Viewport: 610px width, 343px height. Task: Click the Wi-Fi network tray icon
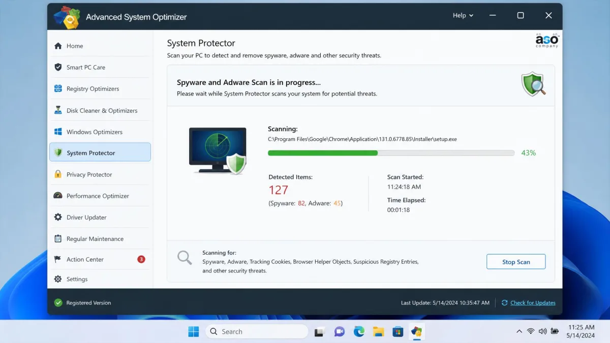point(531,331)
